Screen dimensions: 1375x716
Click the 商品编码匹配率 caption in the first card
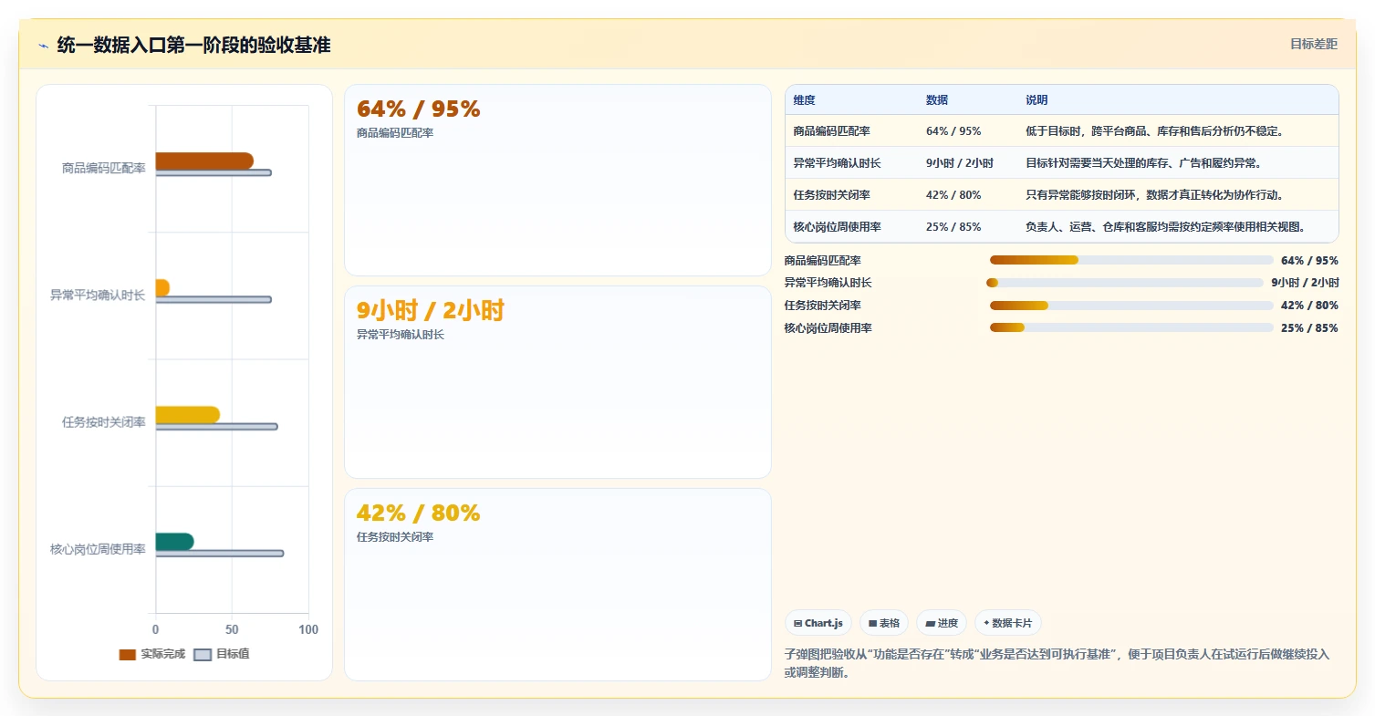(x=395, y=133)
